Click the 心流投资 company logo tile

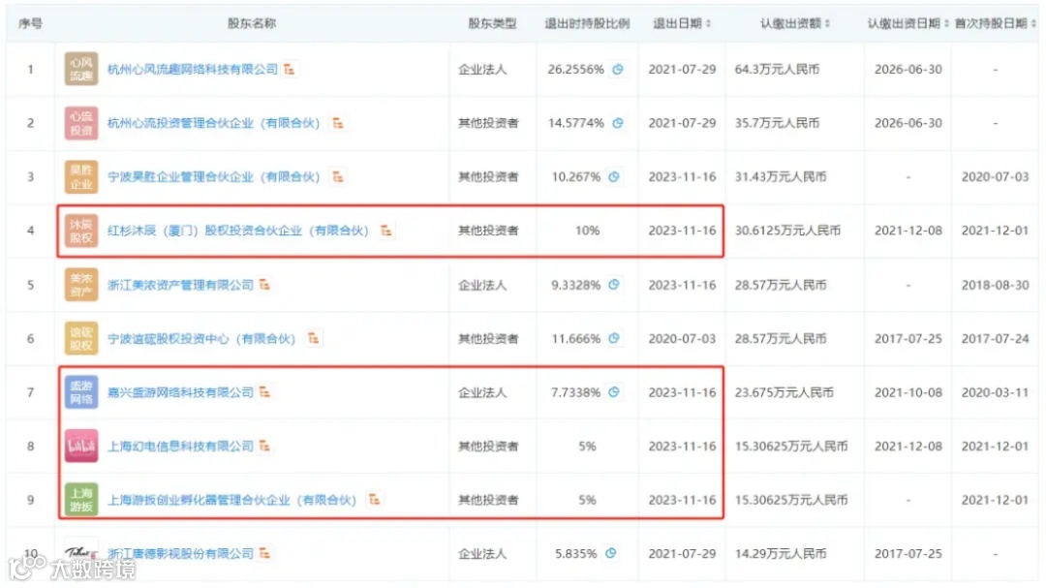pos(81,123)
